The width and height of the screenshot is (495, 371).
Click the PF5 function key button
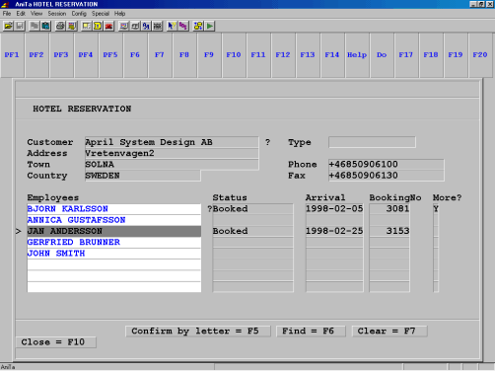tap(110, 55)
